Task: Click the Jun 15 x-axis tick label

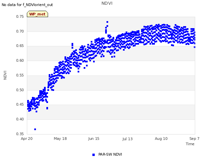Action: (94, 139)
